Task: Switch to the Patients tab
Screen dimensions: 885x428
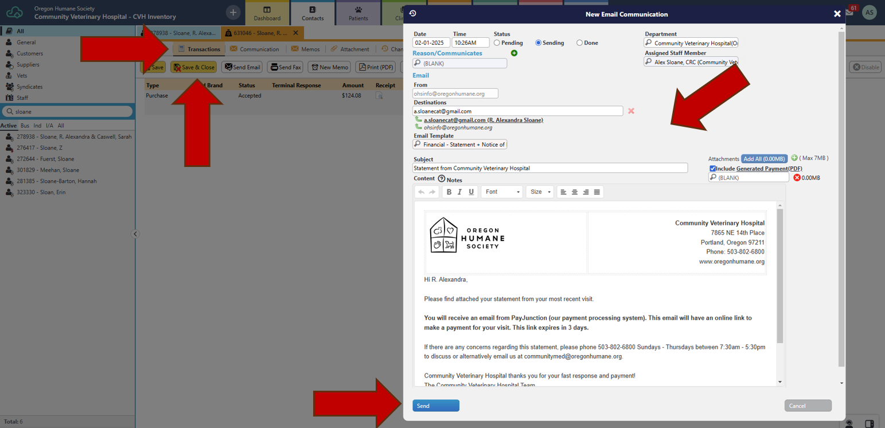Action: (x=358, y=13)
